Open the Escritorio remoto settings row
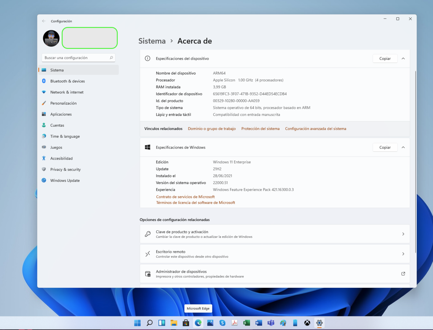Screen dimensions: 433x330 (275, 254)
